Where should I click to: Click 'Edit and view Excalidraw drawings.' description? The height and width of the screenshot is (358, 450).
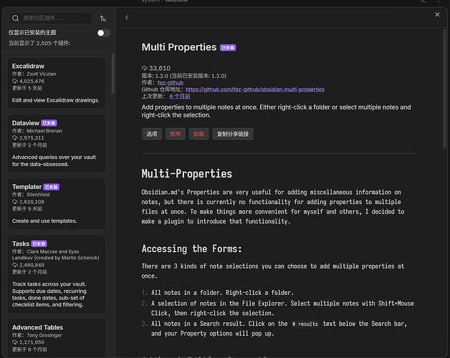point(56,100)
